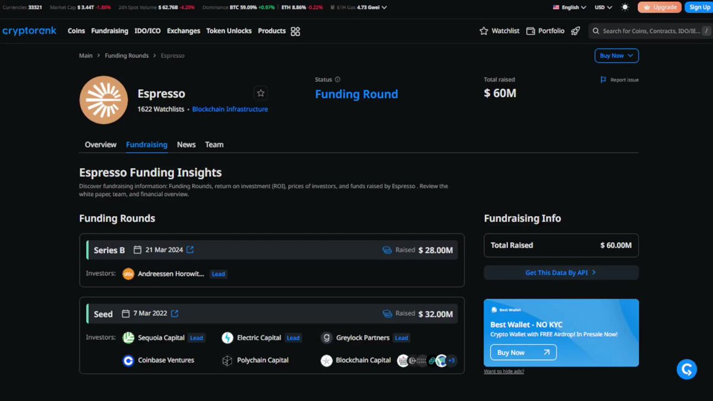
Task: Open Electric Capital investor name
Action: pyautogui.click(x=259, y=338)
